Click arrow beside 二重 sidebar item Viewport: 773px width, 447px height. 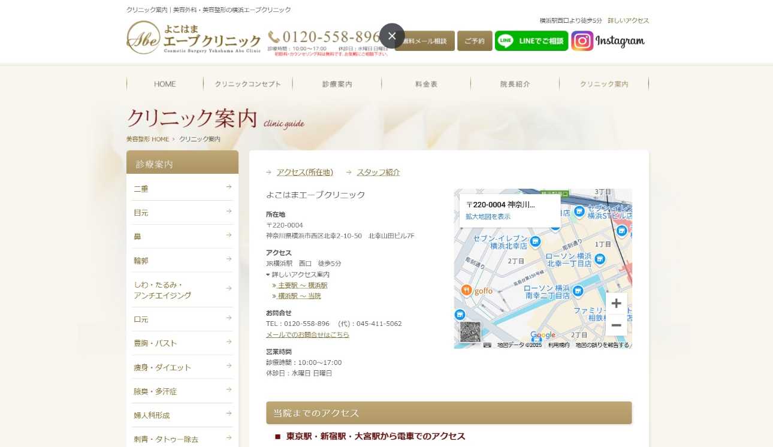(x=229, y=187)
